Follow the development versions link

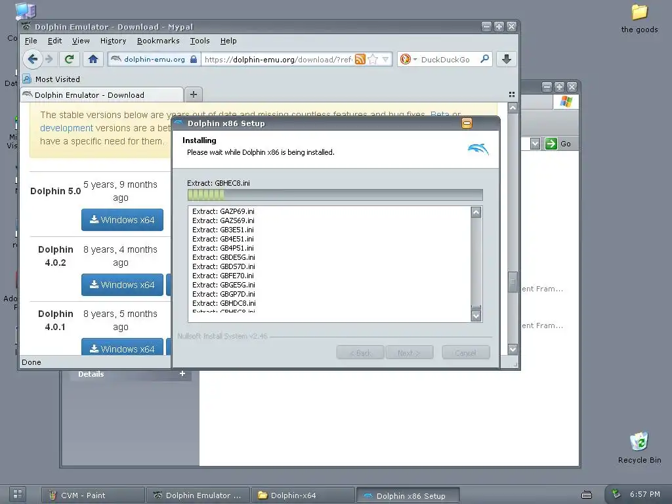pos(66,128)
